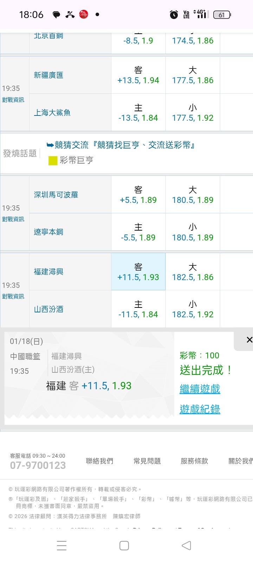Select 新疆廣匯 客 +13.5, 1.94 bet
The height and width of the screenshot is (563, 253).
tap(138, 75)
